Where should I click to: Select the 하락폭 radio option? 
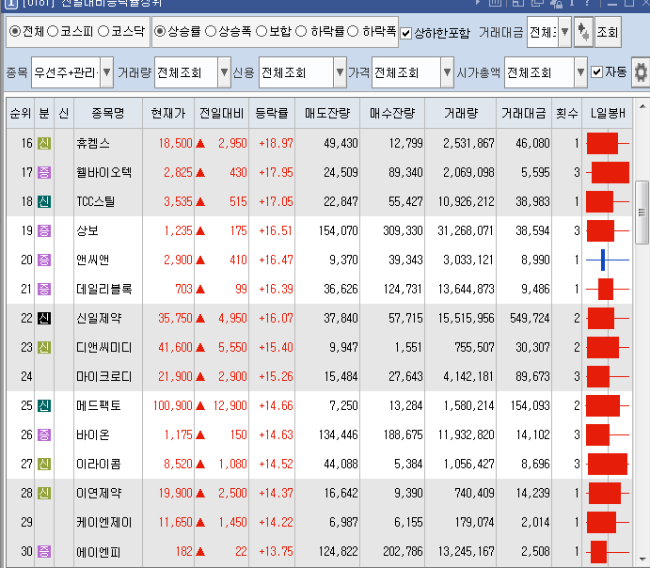coord(353,31)
